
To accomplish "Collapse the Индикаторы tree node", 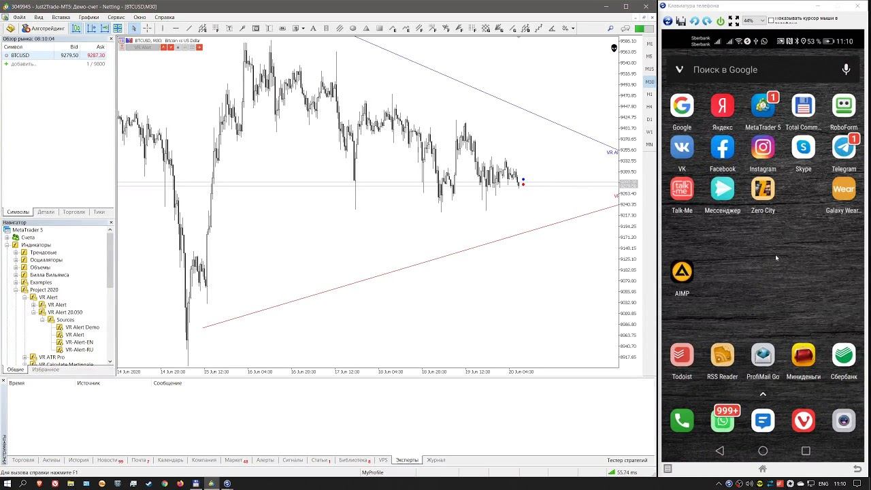I will coord(7,245).
